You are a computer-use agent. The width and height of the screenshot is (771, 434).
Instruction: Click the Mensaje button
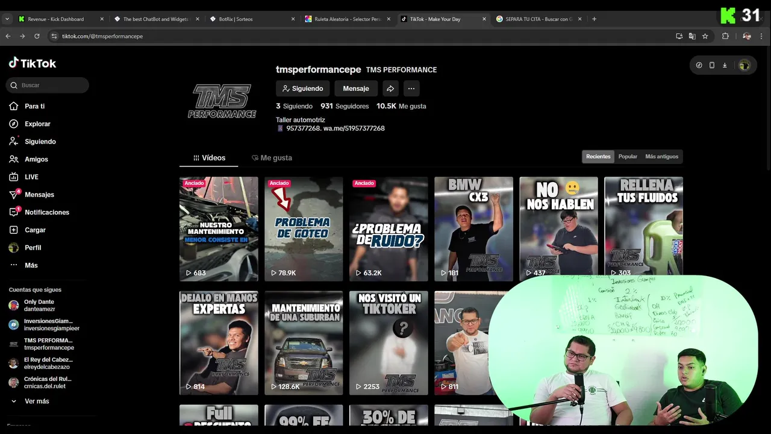(x=356, y=89)
